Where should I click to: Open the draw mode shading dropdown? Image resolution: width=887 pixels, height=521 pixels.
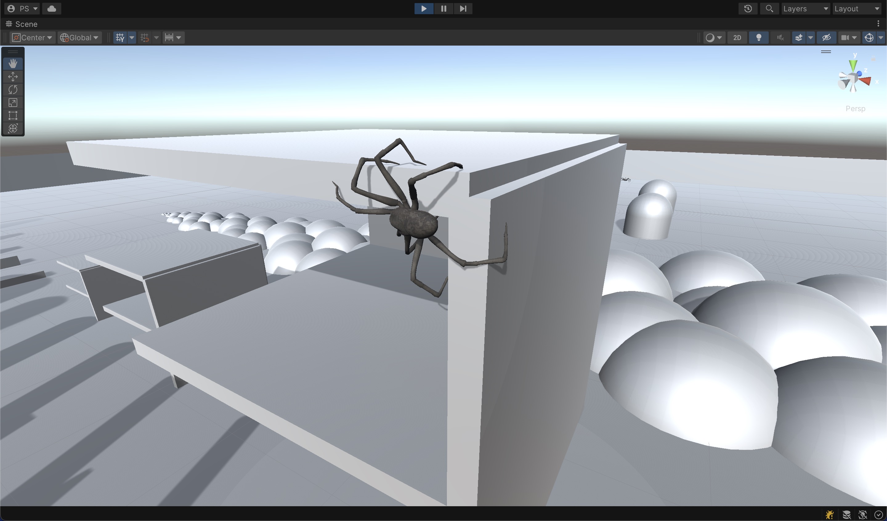[714, 38]
